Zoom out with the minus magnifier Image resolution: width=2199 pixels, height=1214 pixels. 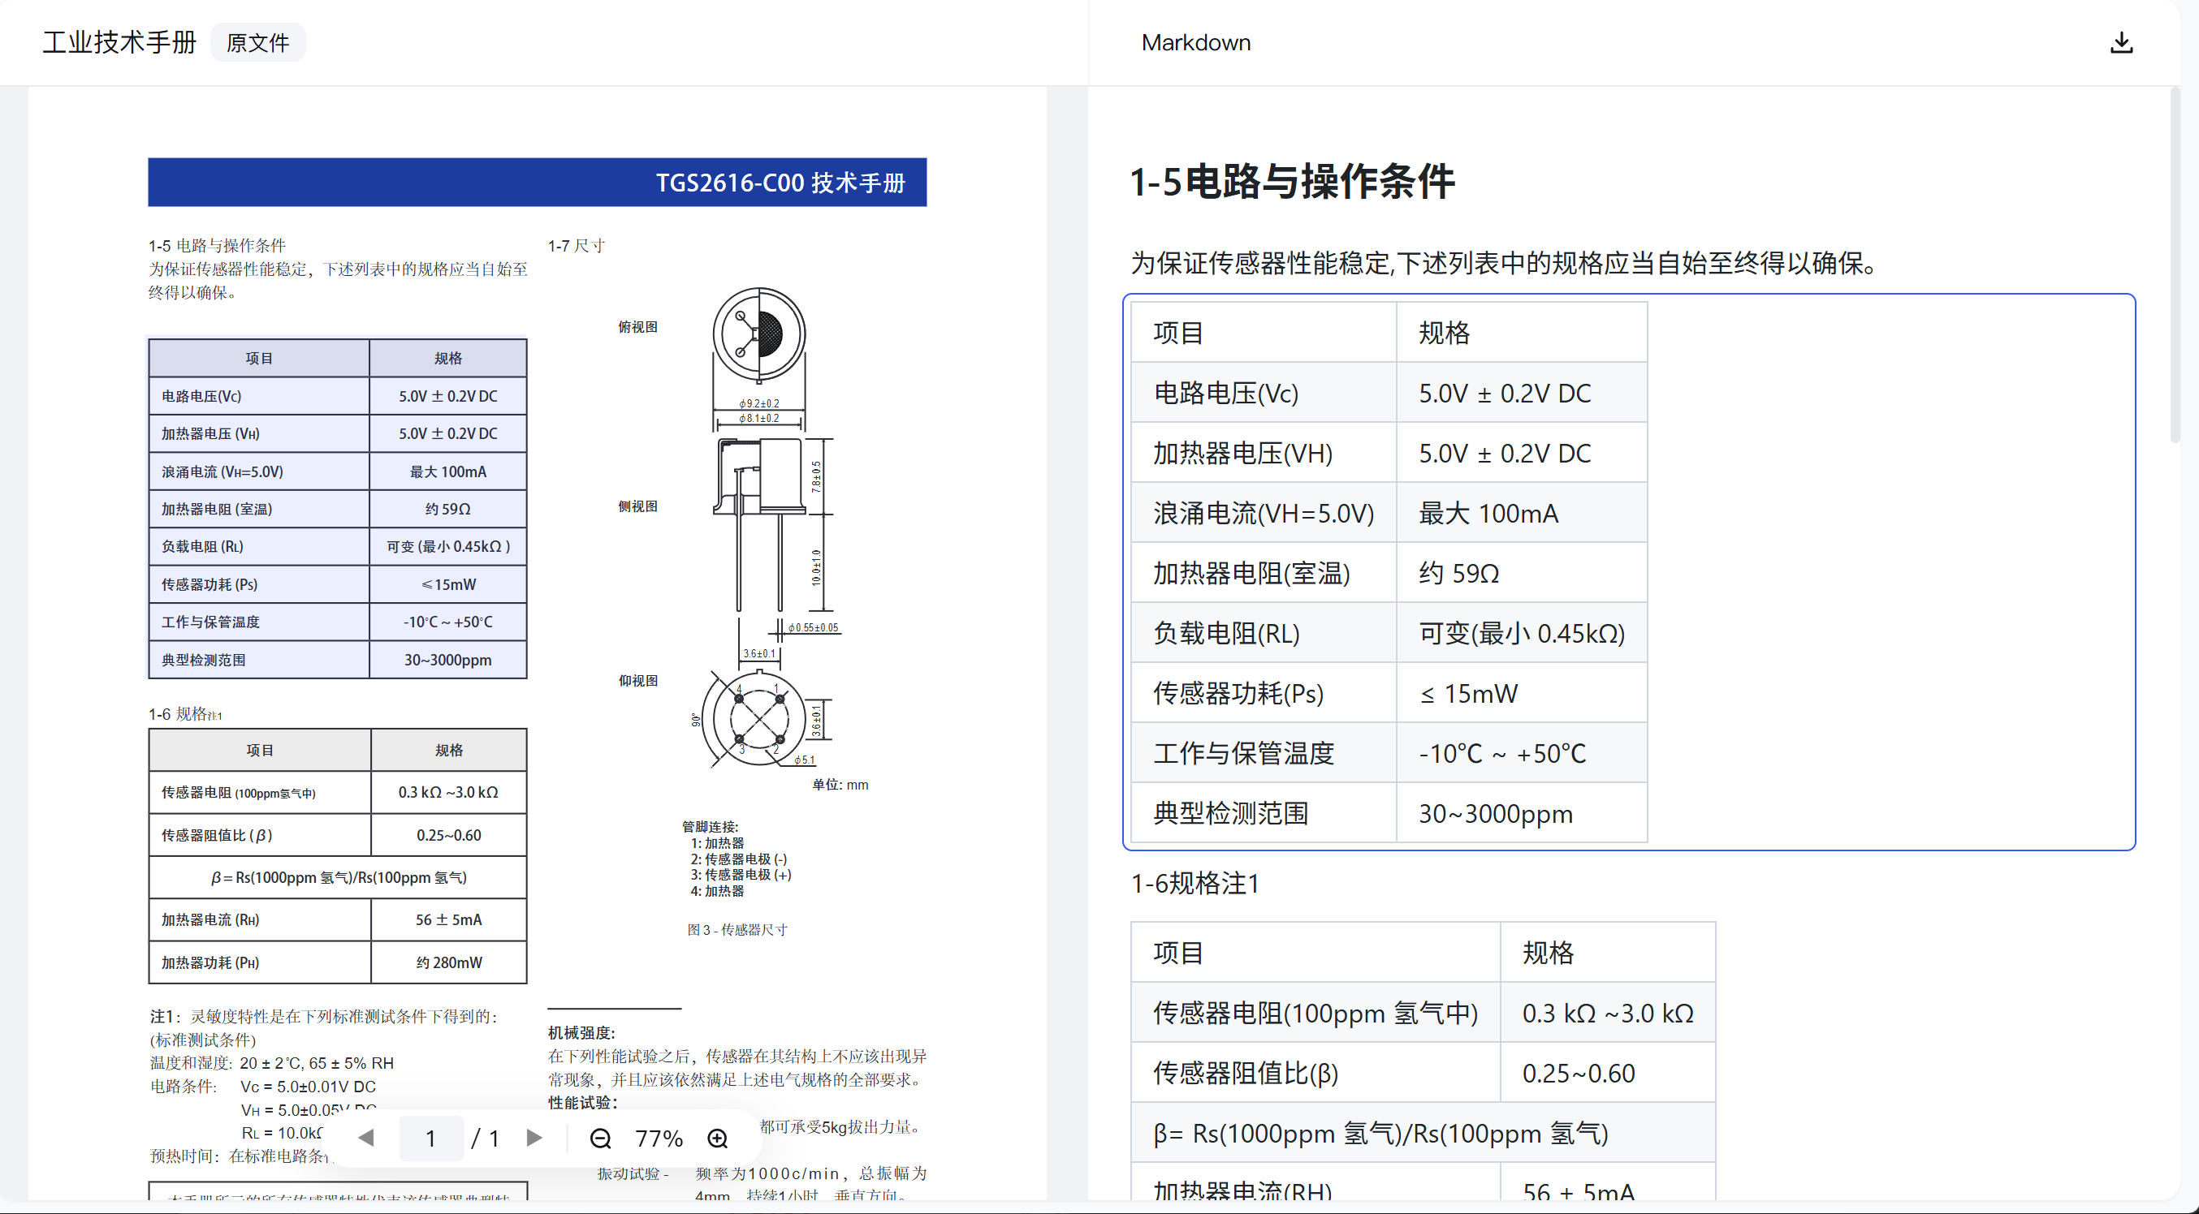[601, 1138]
